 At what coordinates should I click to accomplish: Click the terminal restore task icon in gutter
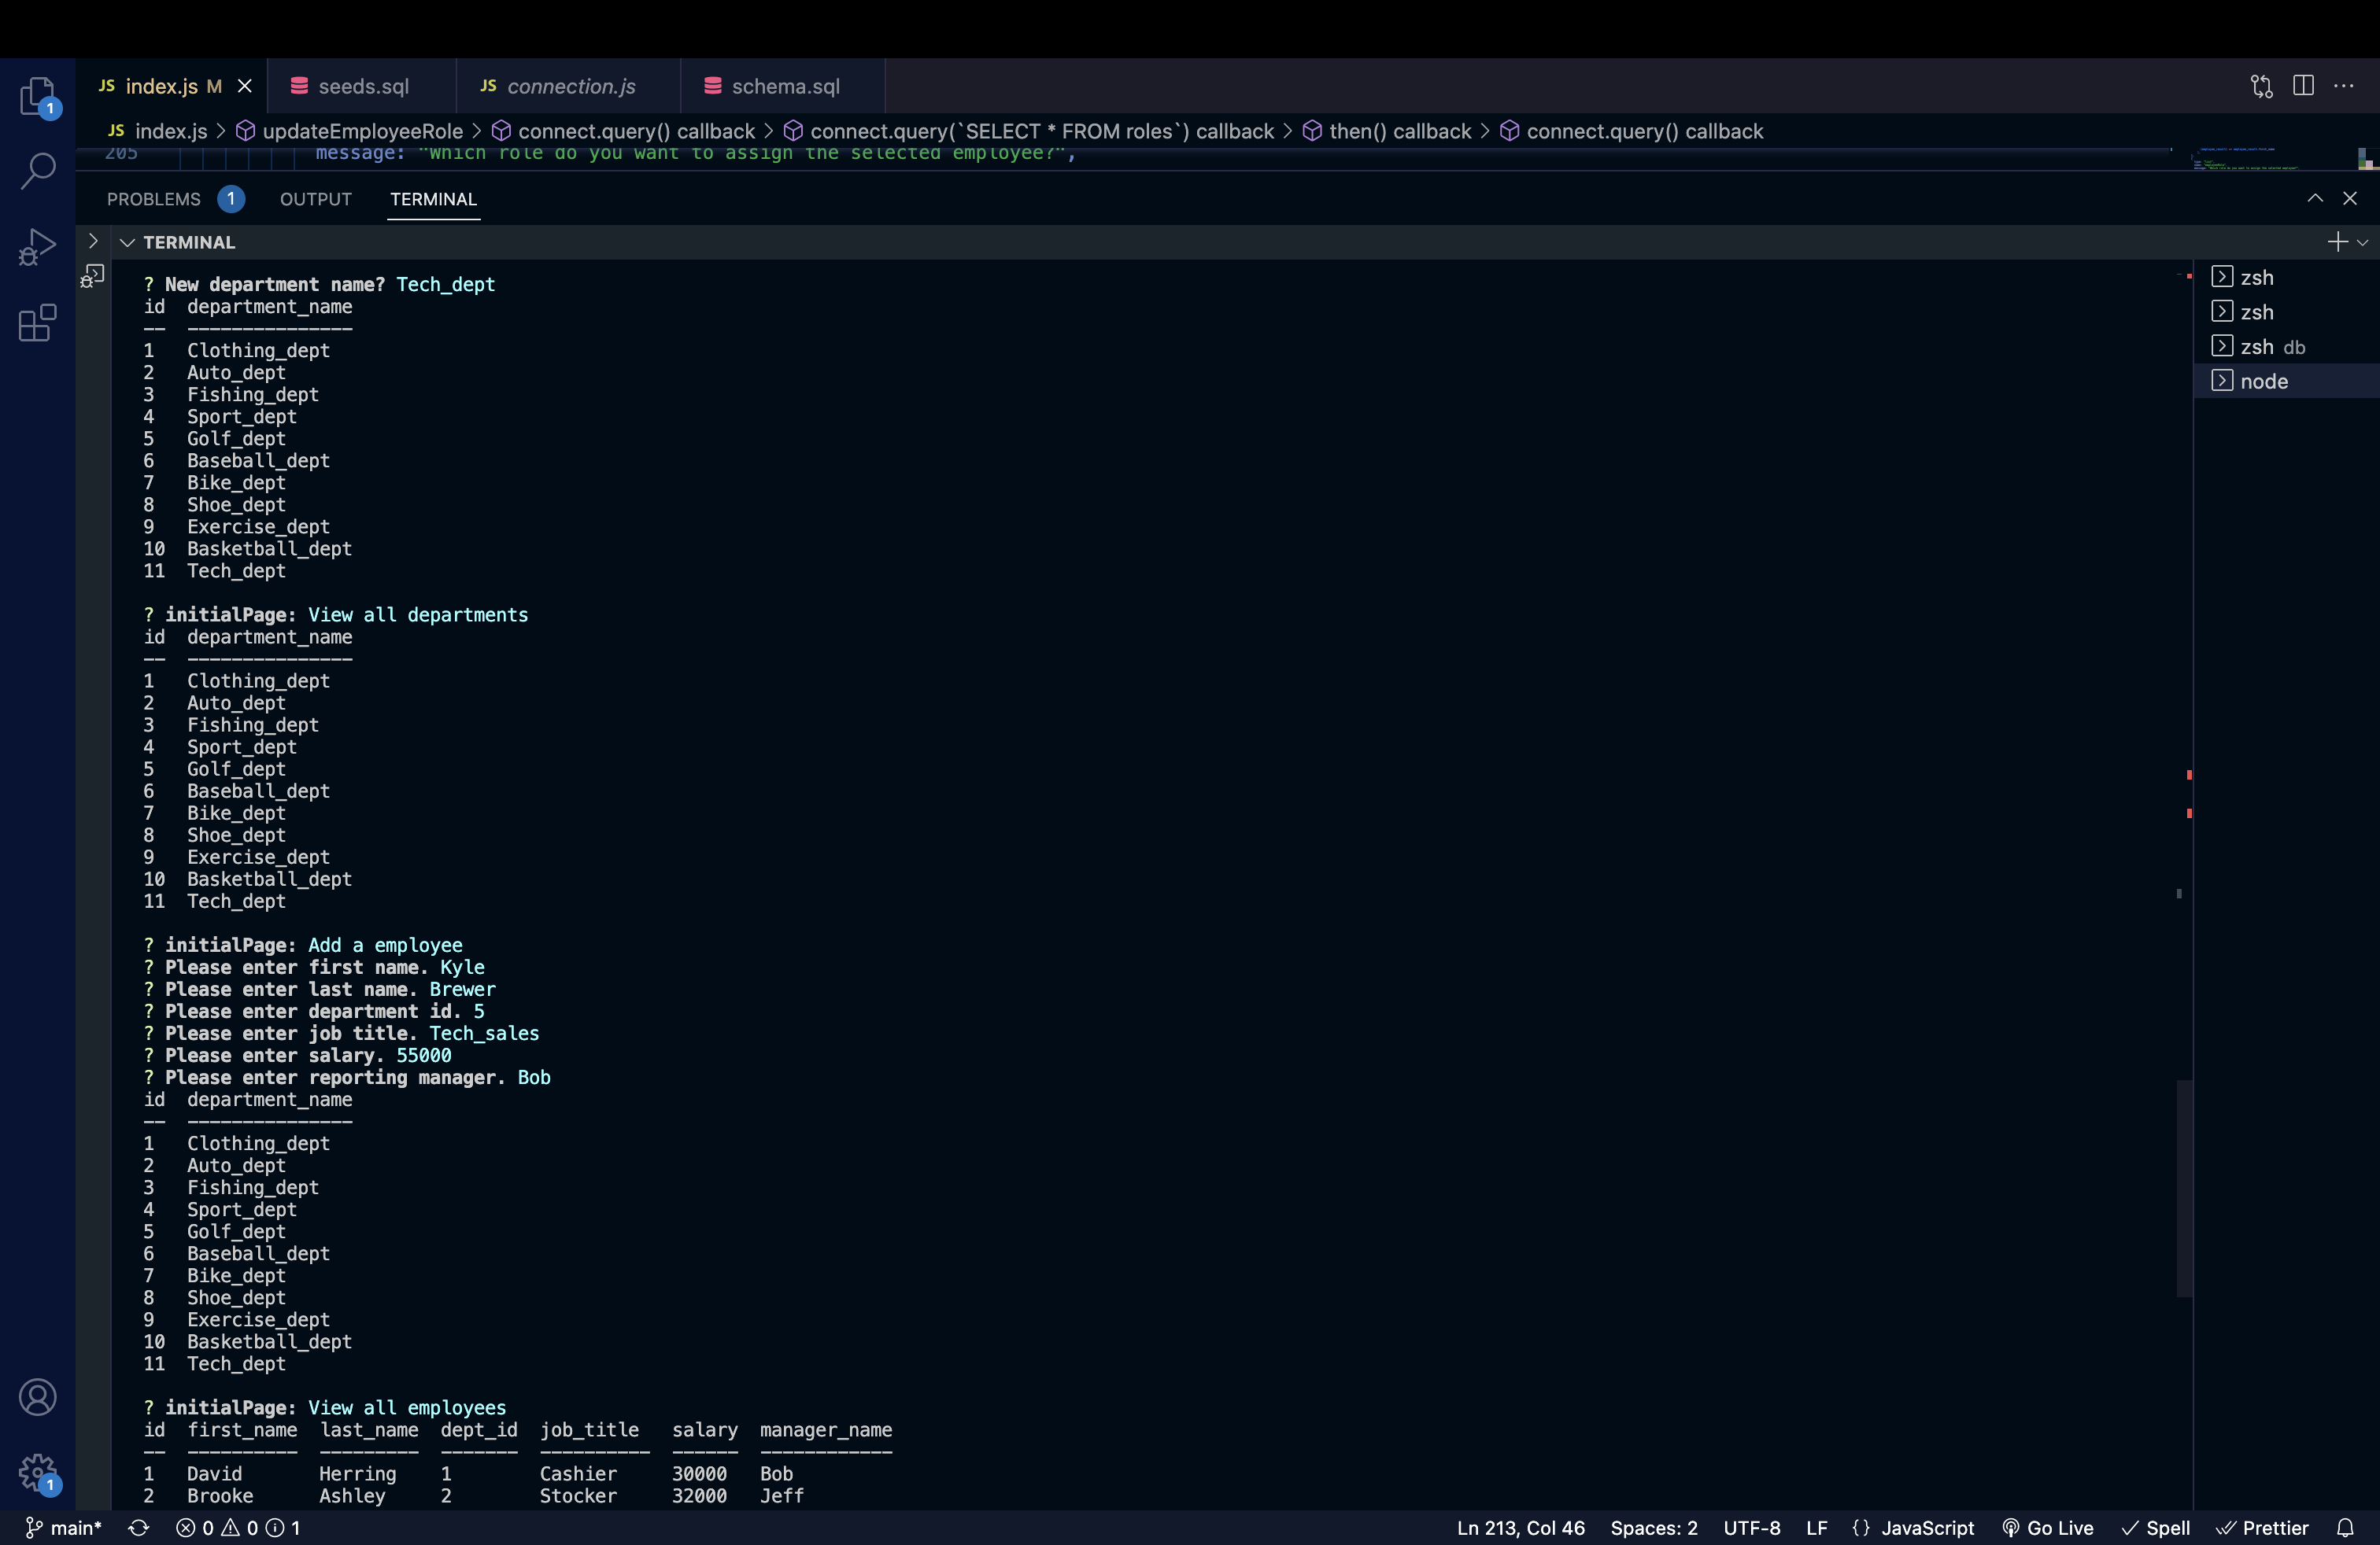(x=92, y=276)
